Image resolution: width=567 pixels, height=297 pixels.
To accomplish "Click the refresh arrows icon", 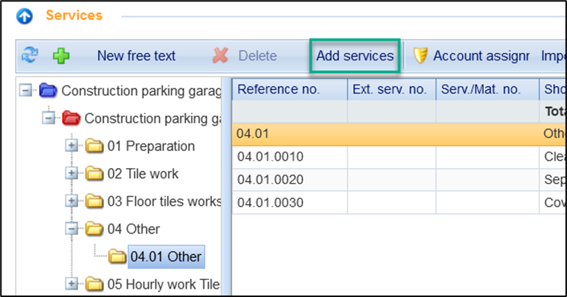I will pos(30,55).
